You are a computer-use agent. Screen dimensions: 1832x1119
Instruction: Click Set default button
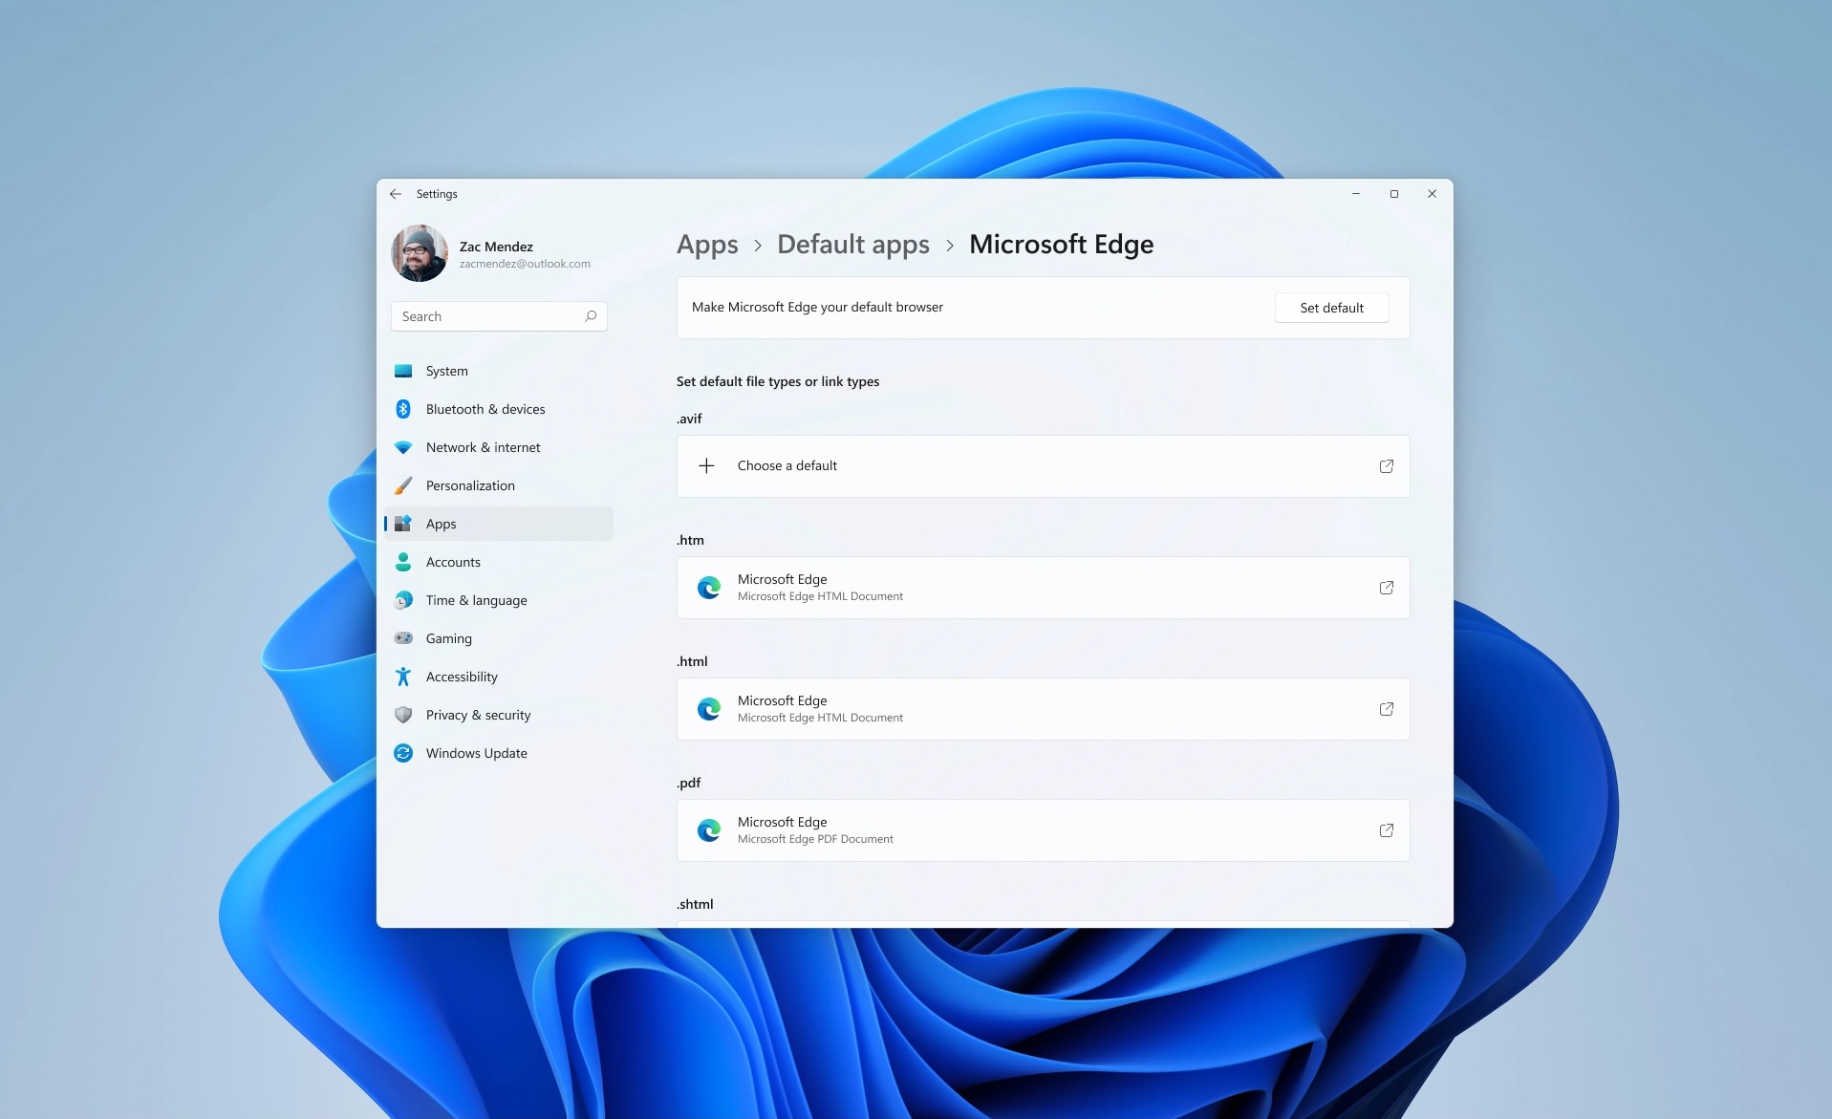point(1331,308)
